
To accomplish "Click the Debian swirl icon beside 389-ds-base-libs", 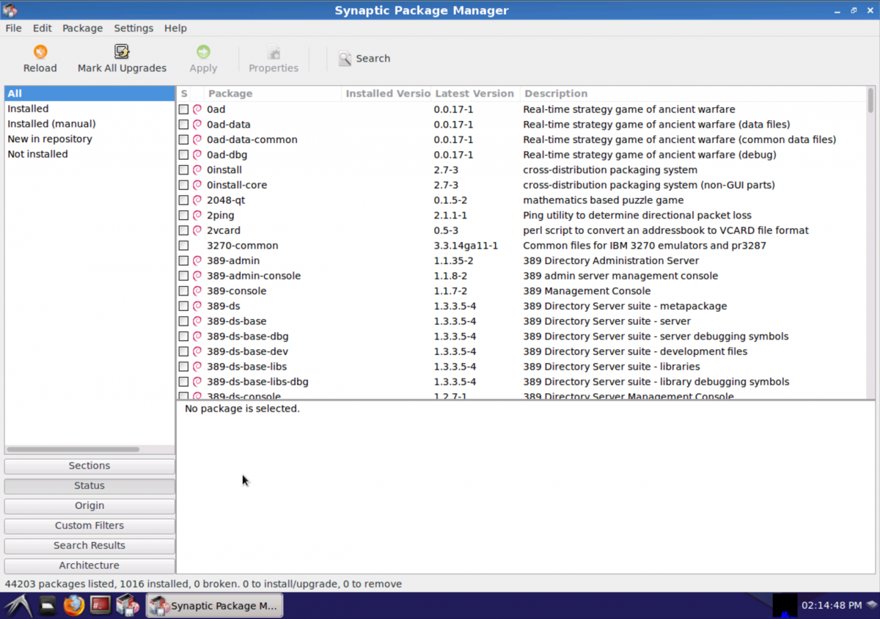I will tap(197, 367).
